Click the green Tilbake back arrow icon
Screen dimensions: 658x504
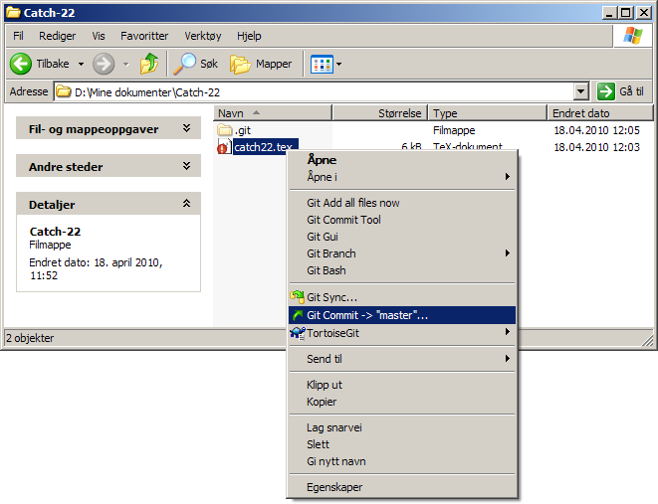coord(21,64)
